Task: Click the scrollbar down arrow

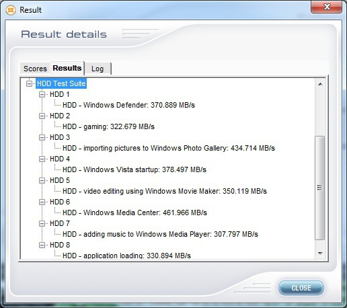Action: pos(320,254)
